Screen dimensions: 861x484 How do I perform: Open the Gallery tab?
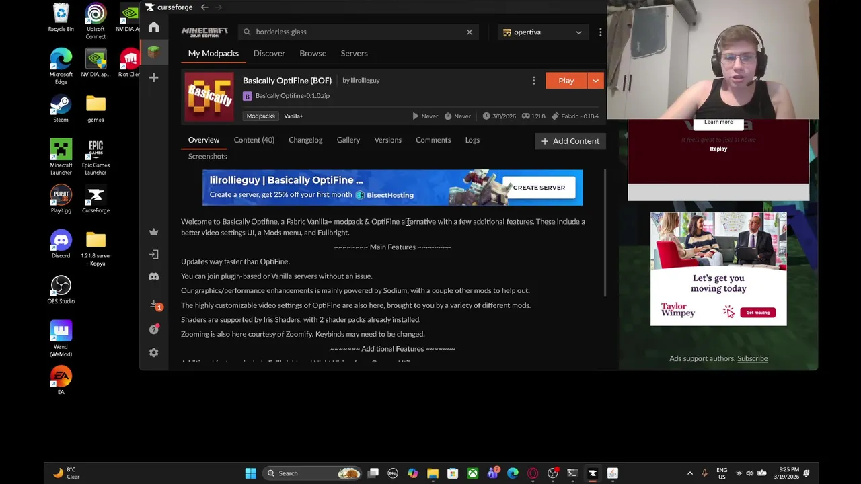tap(348, 140)
